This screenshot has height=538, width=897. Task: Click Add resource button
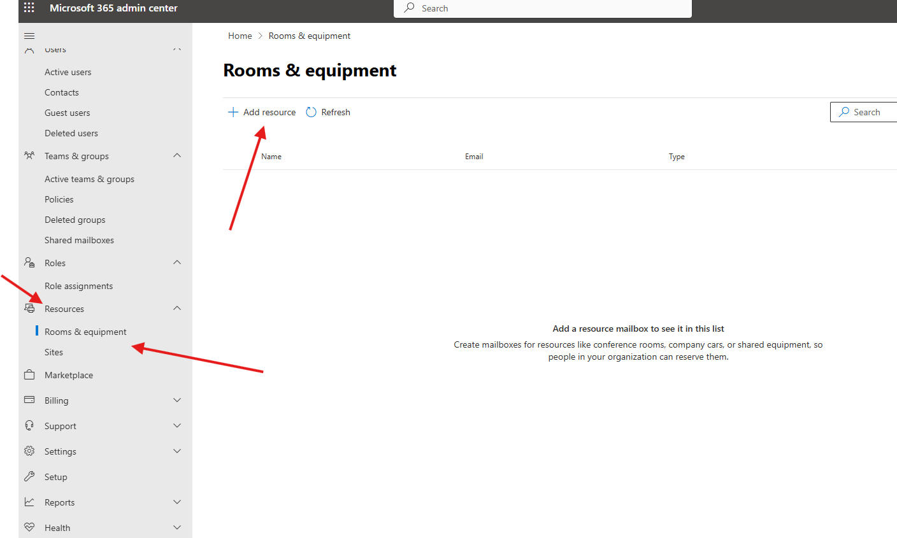click(x=262, y=112)
